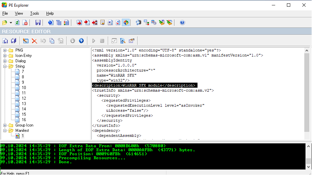Select string resource 12 in tree
Screen dimensions: 312x175
click(24, 98)
